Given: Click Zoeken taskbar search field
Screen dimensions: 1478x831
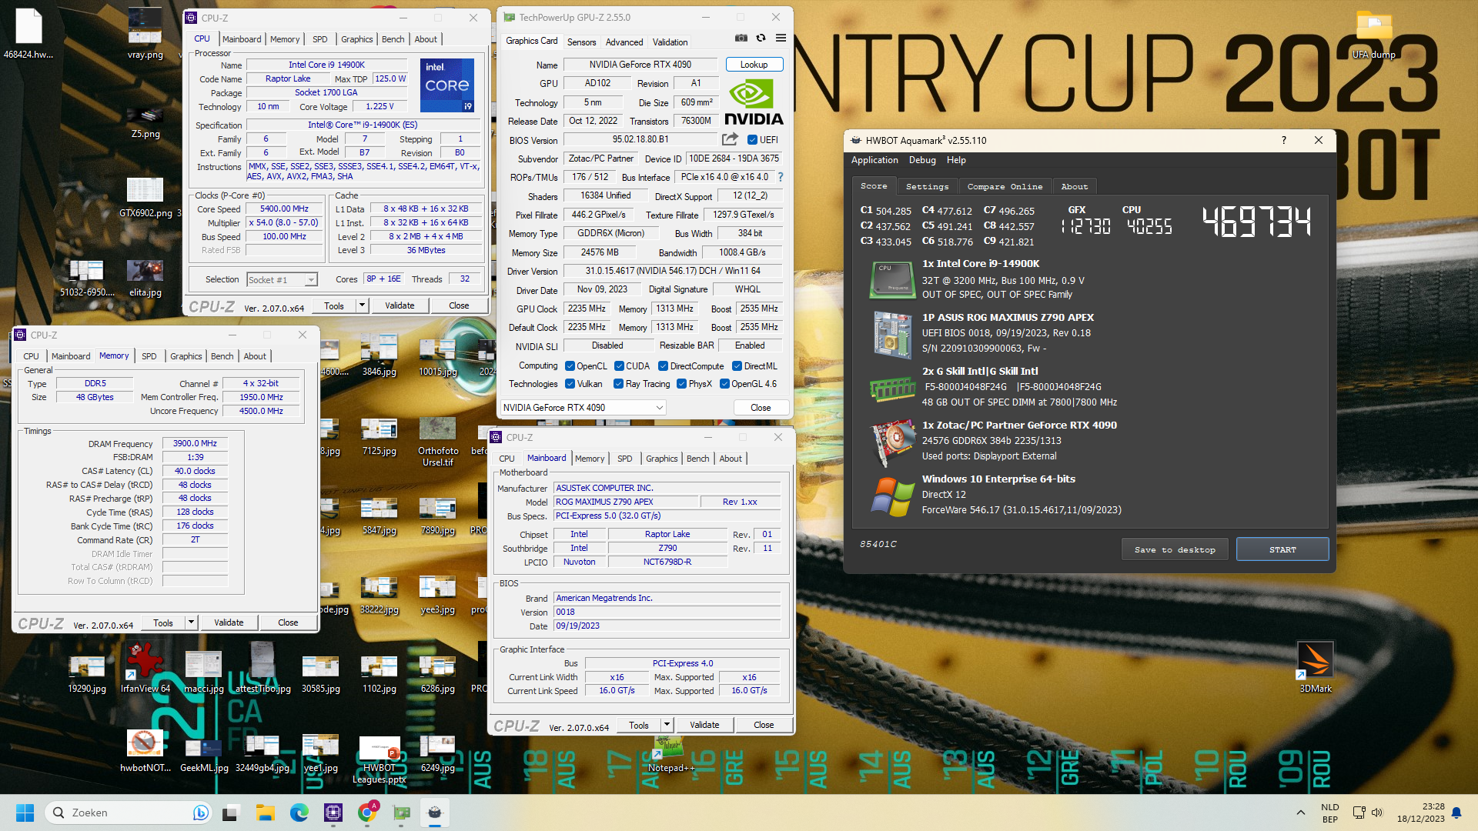Looking at the screenshot, I should (129, 813).
